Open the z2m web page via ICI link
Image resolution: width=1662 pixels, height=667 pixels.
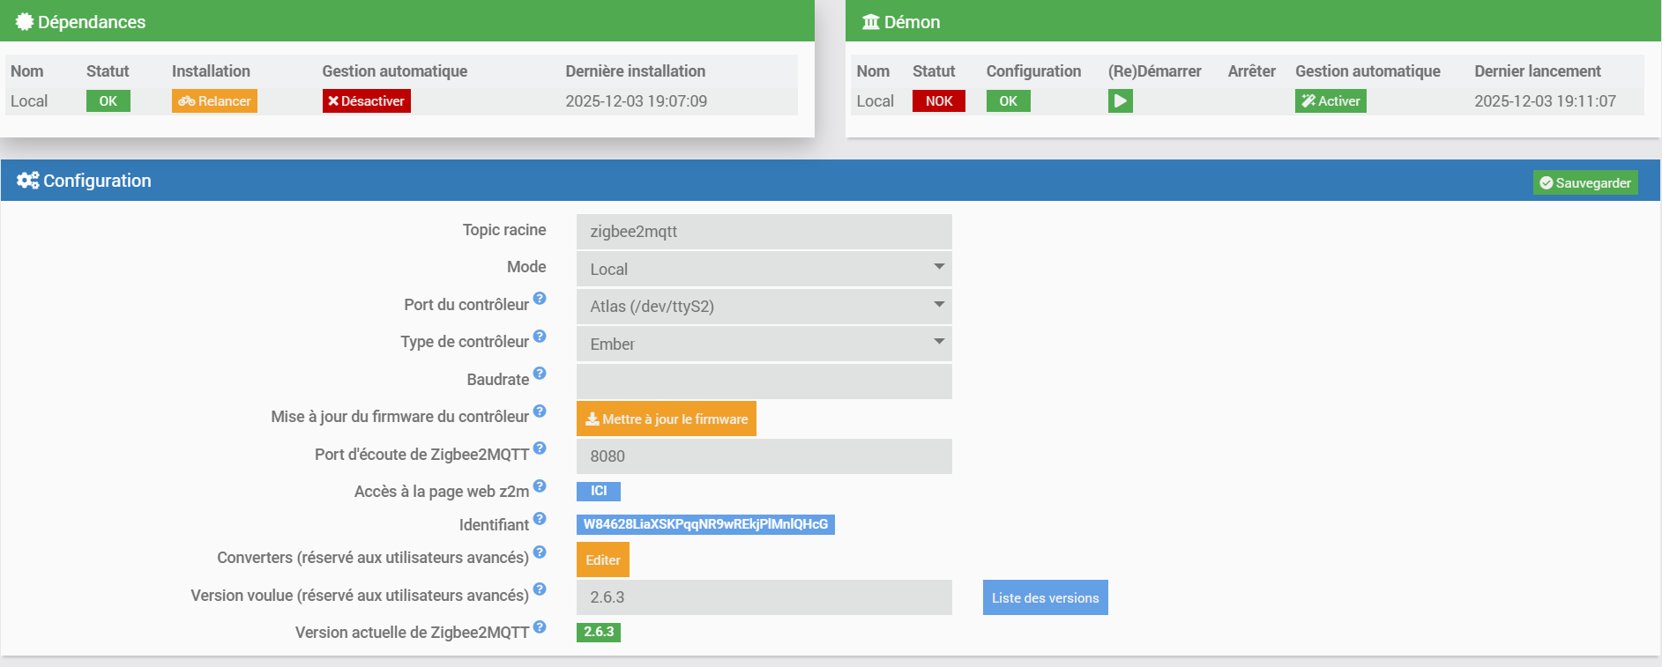599,491
